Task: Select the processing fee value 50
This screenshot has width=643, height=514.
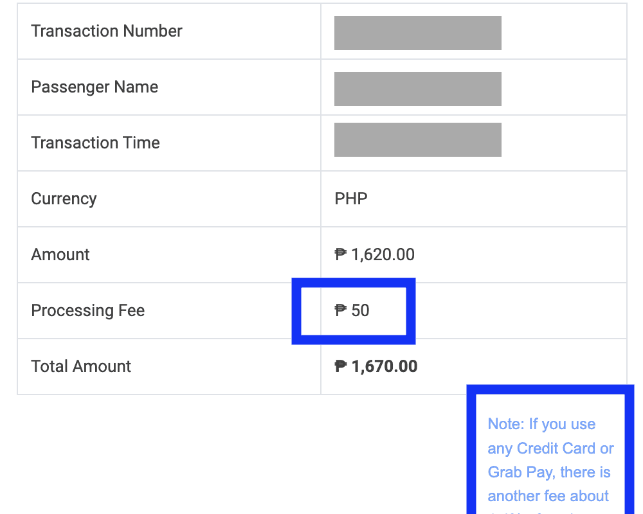Action: (361, 310)
